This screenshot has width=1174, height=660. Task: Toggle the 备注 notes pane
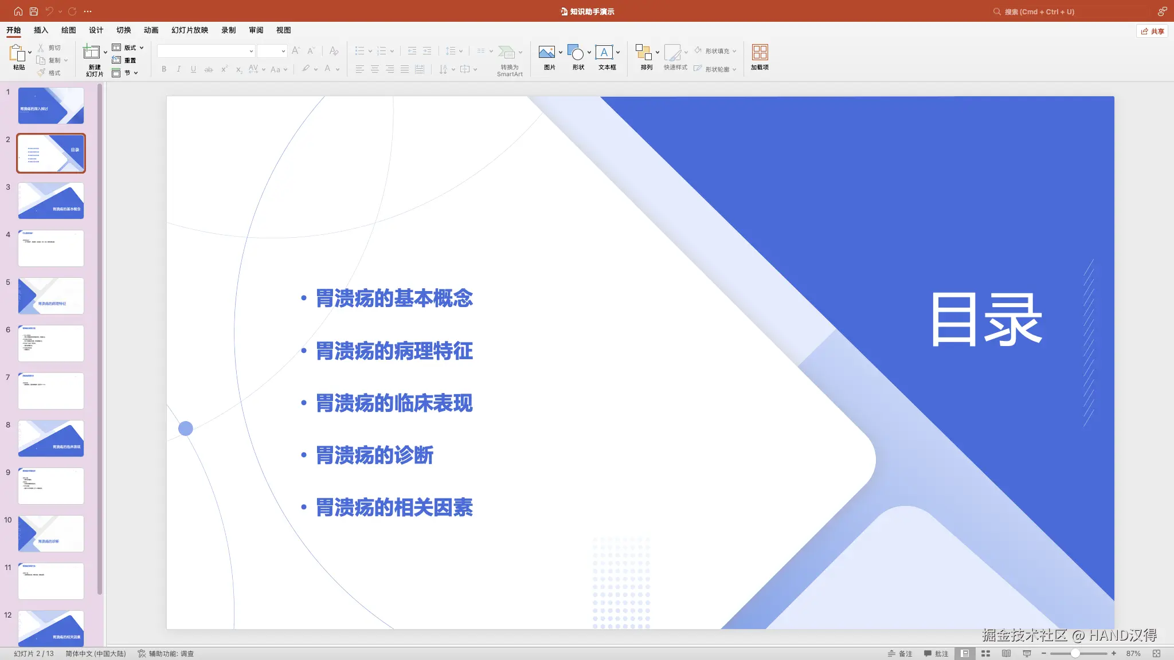tap(900, 654)
